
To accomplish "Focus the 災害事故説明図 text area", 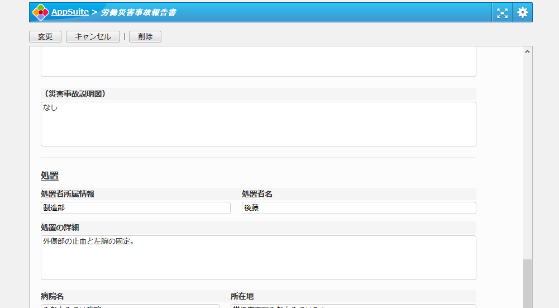I will (258, 124).
